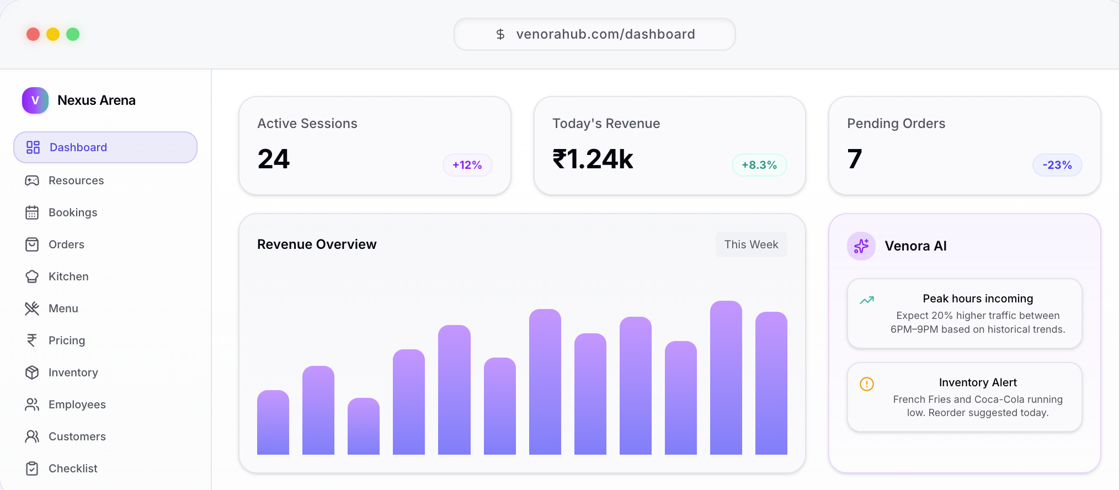Open the Pending Orders card
Screen dimensions: 1119x490
965,146
